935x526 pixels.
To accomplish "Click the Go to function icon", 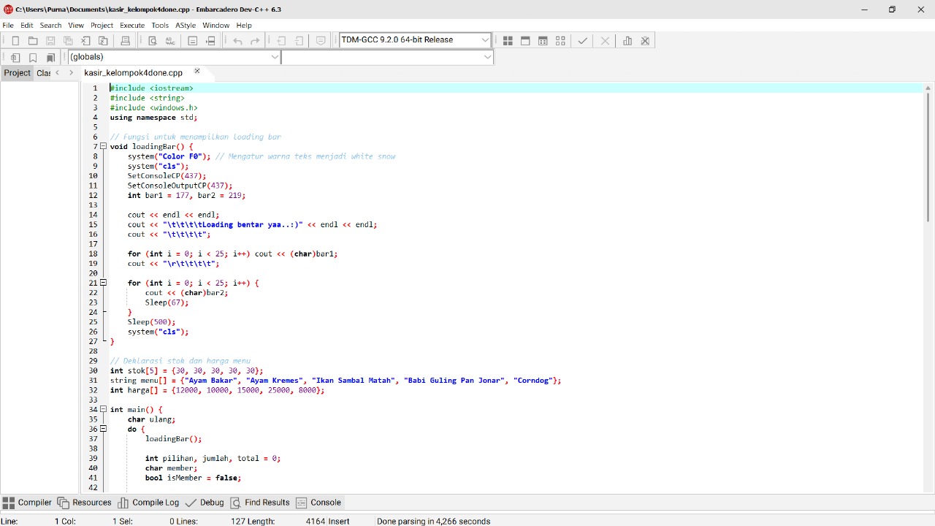I will 193,41.
